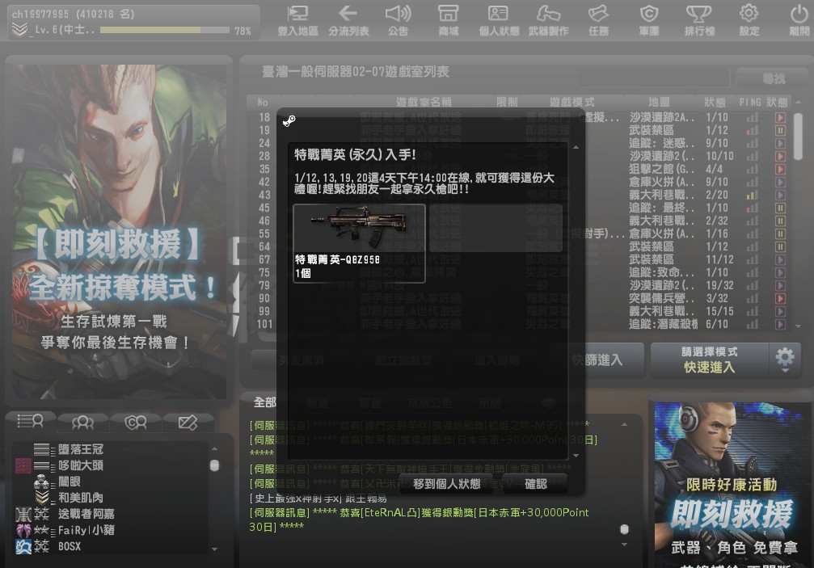Screen dimensions: 814x568
Task: Select player BOSX in the list
Action: pos(69,546)
